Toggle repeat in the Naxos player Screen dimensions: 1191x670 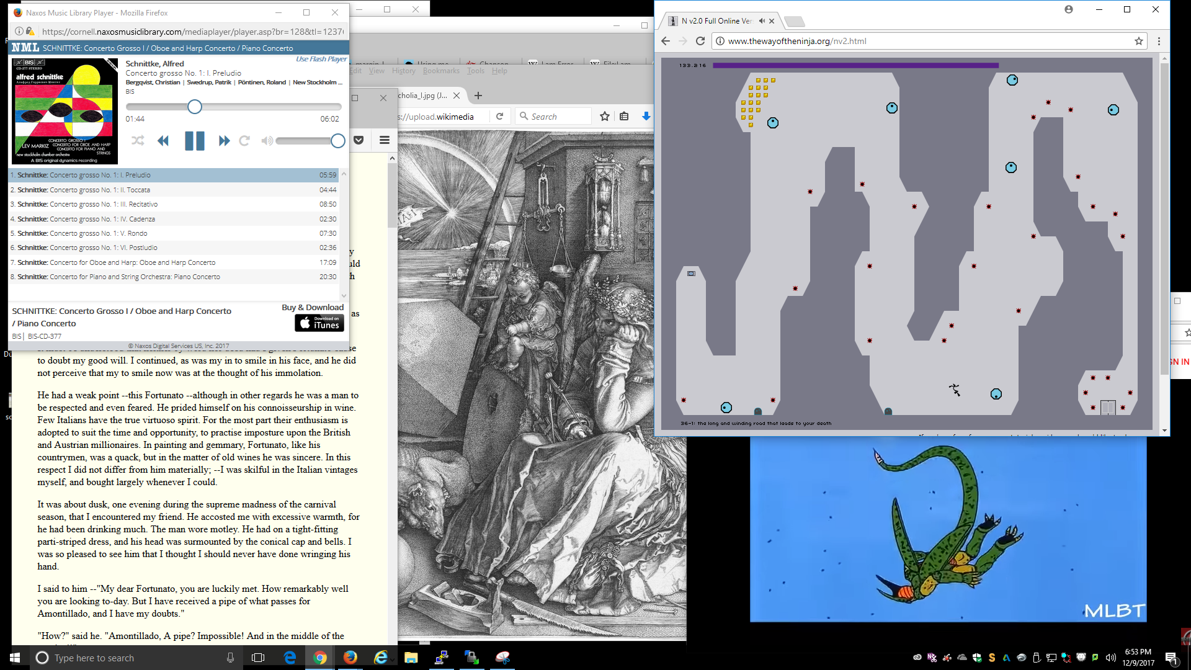(244, 141)
